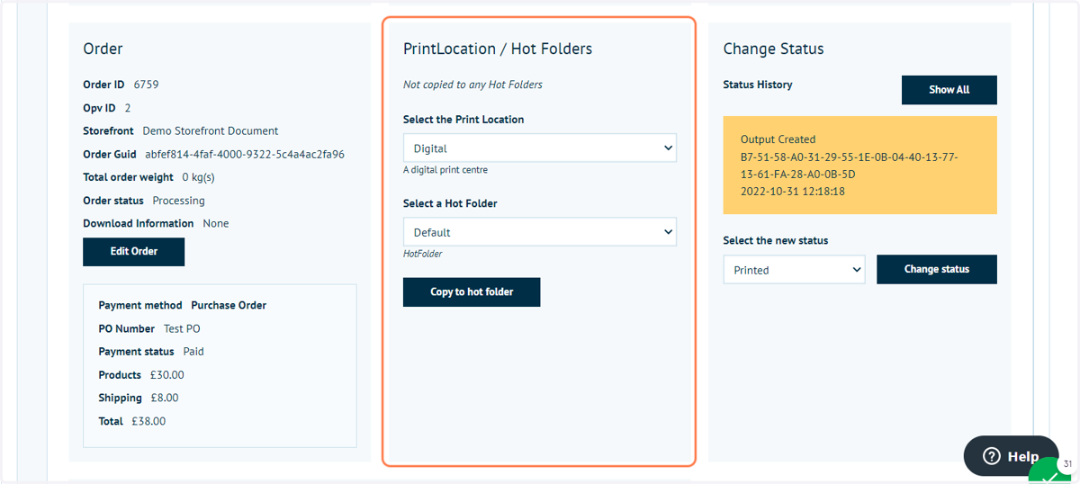
Task: Click the 2022-10-31 12:18:18 timestamp
Action: coord(793,192)
